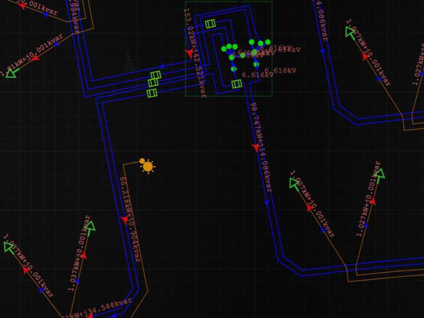Click red flow arrow on the 153.02kW line

[x=189, y=54]
